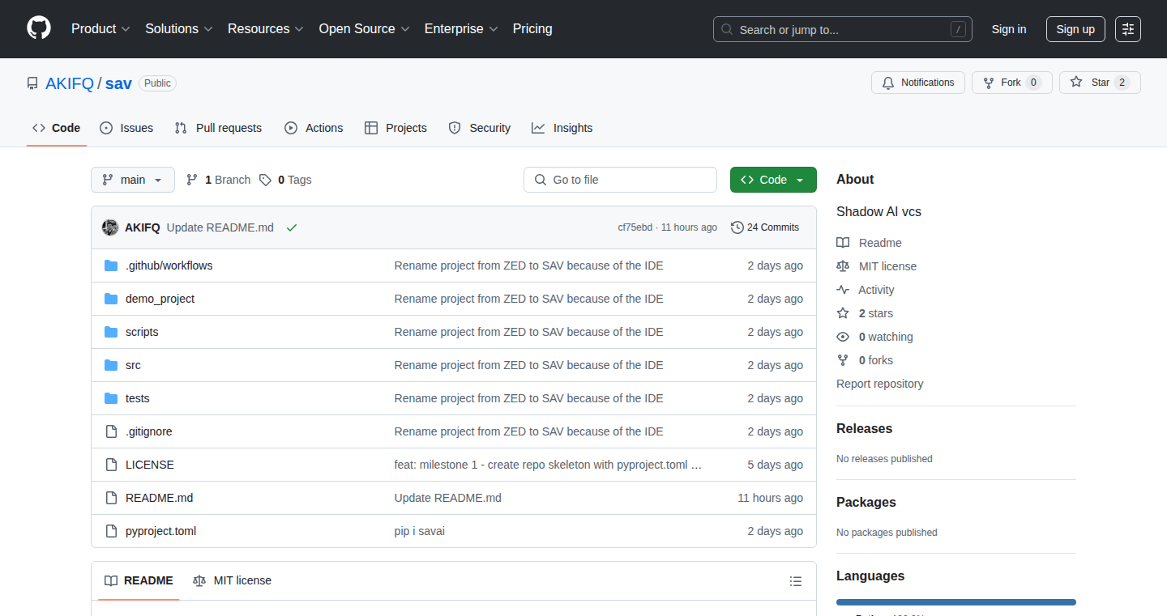Click the scales icon next to MIT license
The image size is (1167, 616).
[843, 266]
